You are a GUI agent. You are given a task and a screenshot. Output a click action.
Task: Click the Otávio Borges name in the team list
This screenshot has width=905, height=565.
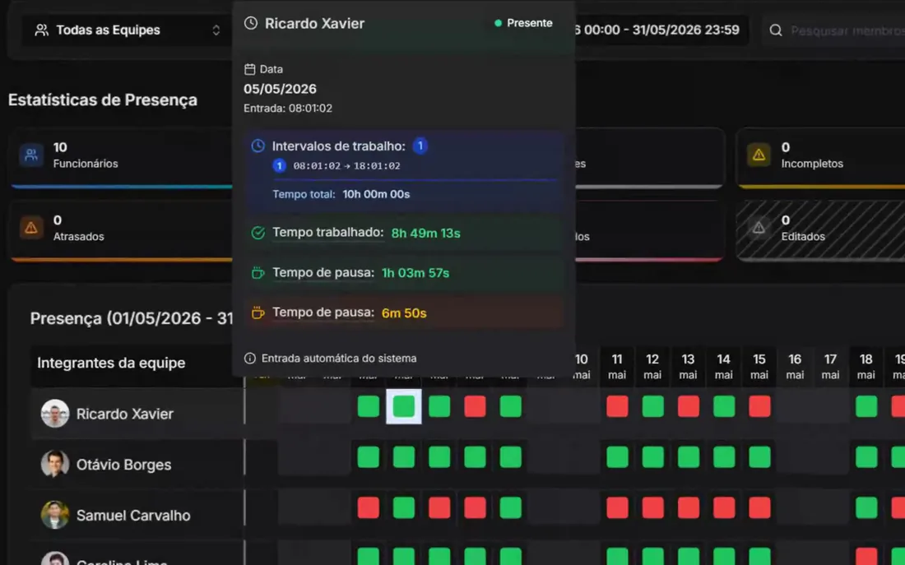click(x=123, y=465)
